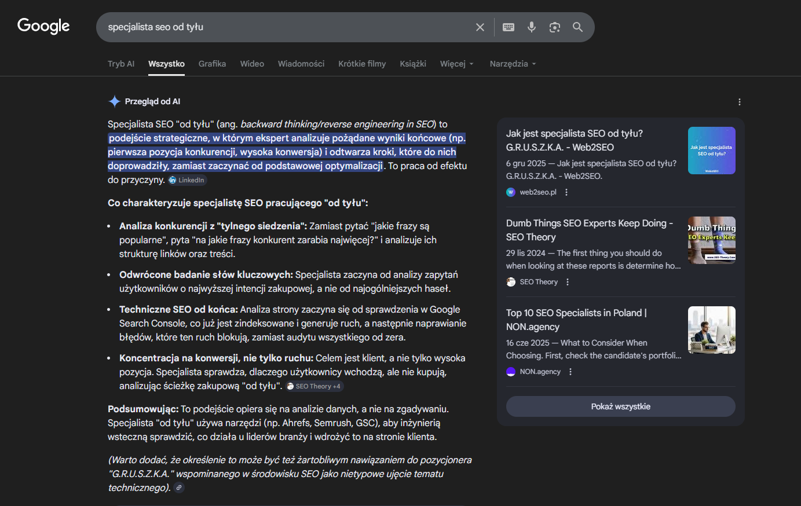Switch to the Tryb AI tab
Viewport: 801px width, 506px height.
[x=121, y=64]
